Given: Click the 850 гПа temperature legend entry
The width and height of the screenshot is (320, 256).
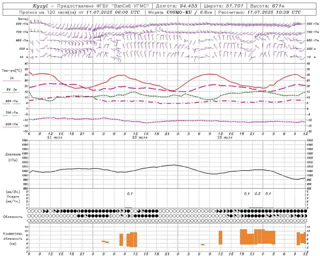Looking at the screenshot, I should 12,101.
